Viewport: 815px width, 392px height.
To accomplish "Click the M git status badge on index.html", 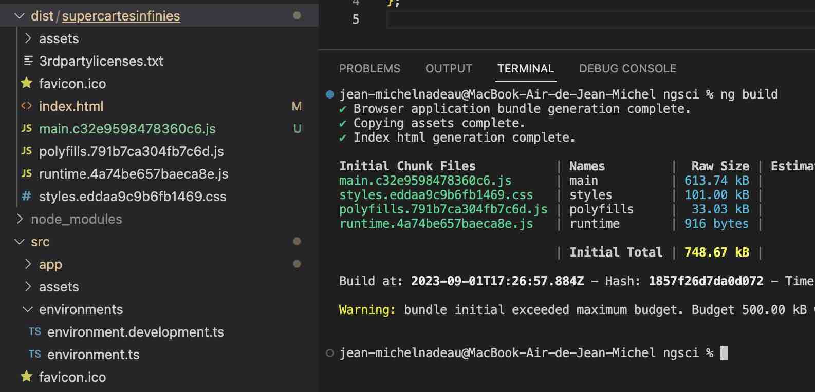I will (297, 106).
